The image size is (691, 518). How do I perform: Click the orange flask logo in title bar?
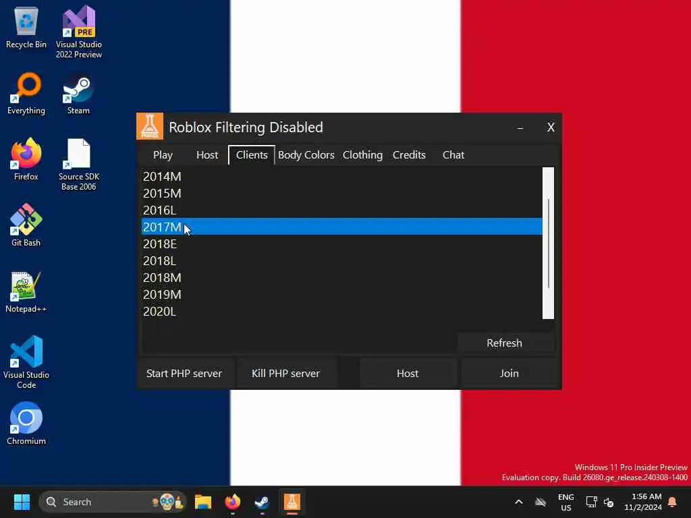tap(149, 126)
